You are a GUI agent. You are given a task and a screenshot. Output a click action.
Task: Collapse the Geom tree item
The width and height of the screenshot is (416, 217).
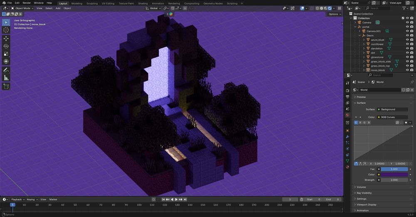coord(359,35)
